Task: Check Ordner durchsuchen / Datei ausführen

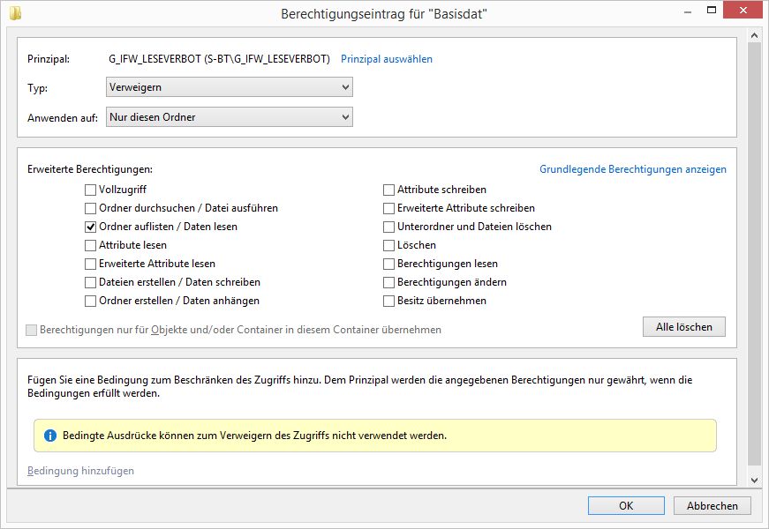Action: 90,208
